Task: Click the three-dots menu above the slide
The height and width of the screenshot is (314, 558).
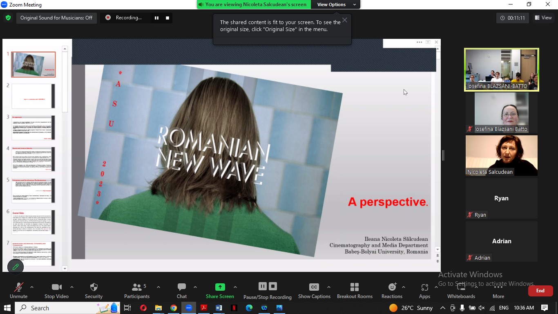Action: (419, 42)
